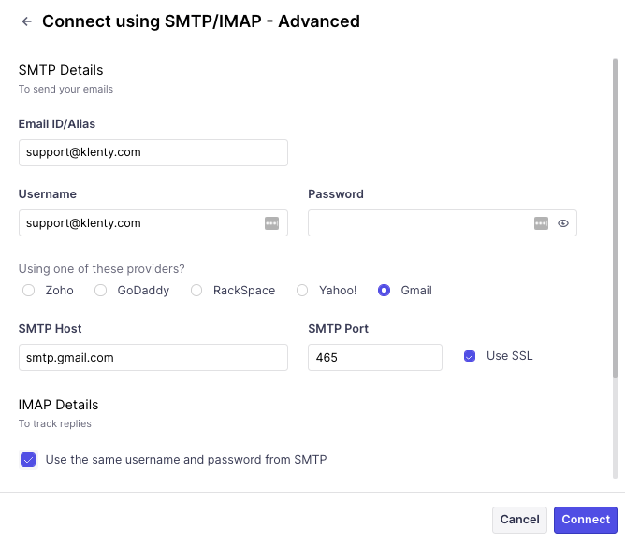Click the SMTP Port field
The image size is (625, 543).
point(374,357)
